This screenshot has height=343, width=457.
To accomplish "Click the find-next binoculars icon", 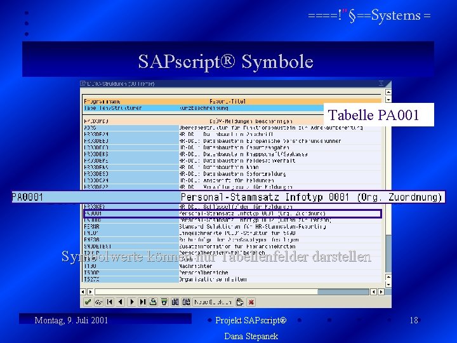I will (186, 302).
